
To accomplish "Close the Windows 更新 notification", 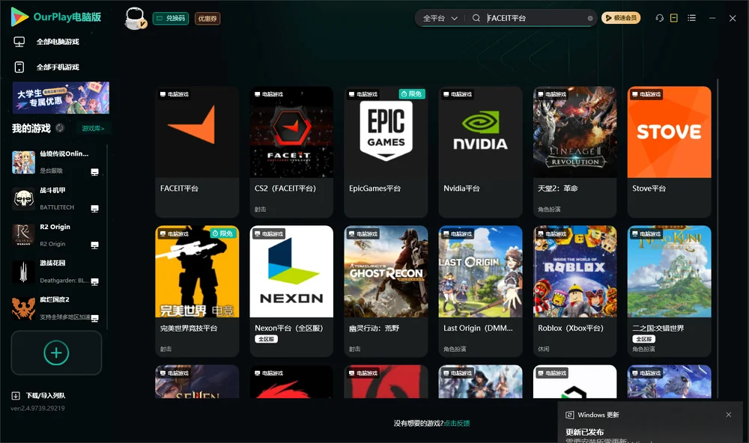I will tap(729, 415).
